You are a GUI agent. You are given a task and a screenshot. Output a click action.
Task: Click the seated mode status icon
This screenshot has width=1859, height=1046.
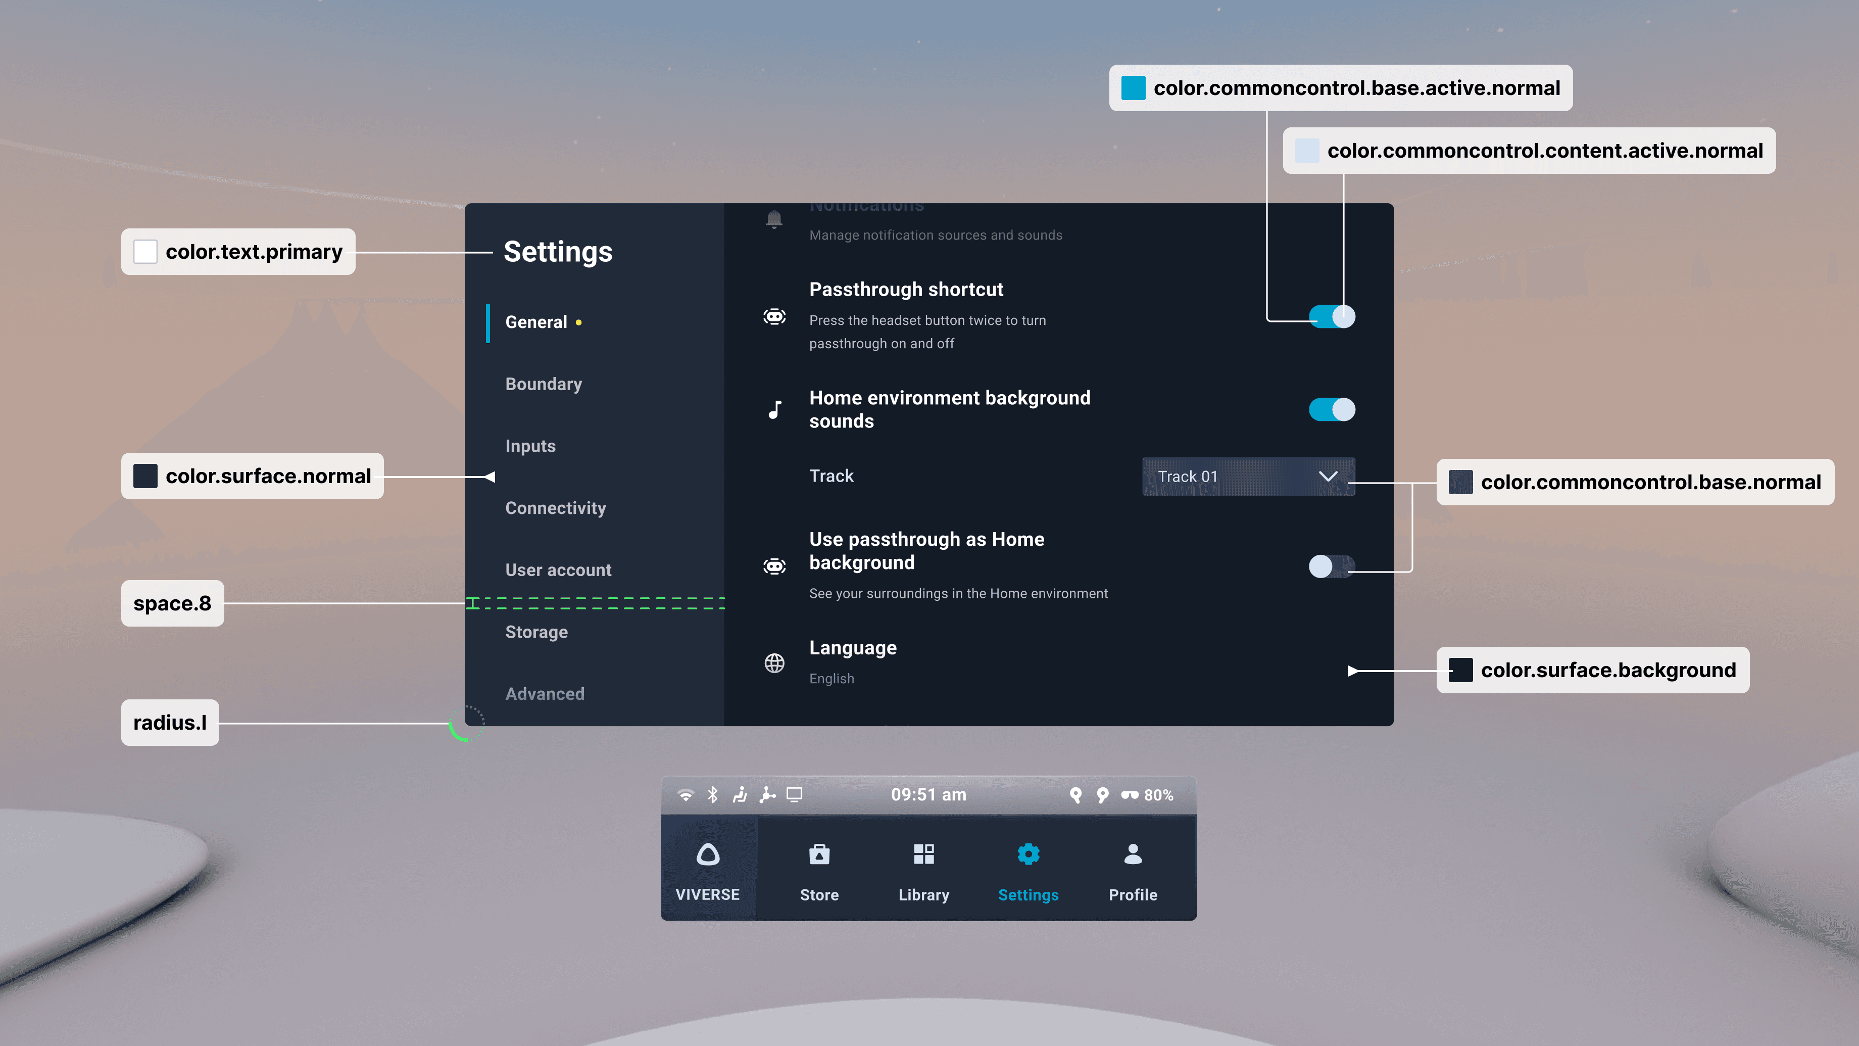click(x=740, y=795)
